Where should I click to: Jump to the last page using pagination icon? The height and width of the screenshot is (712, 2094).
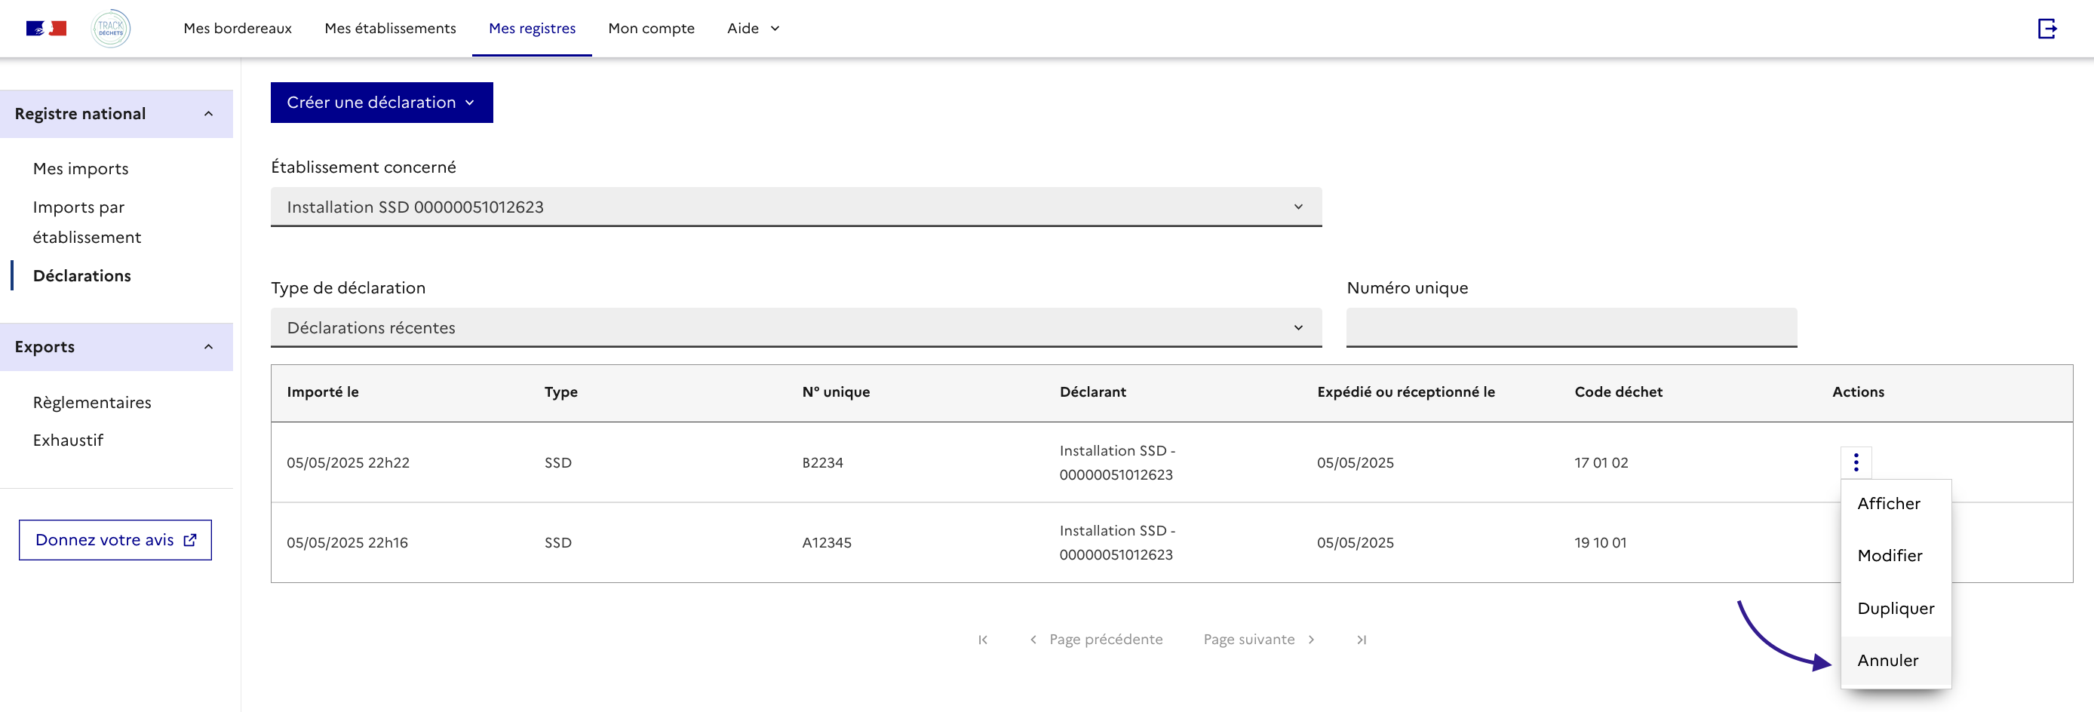pyautogui.click(x=1361, y=640)
